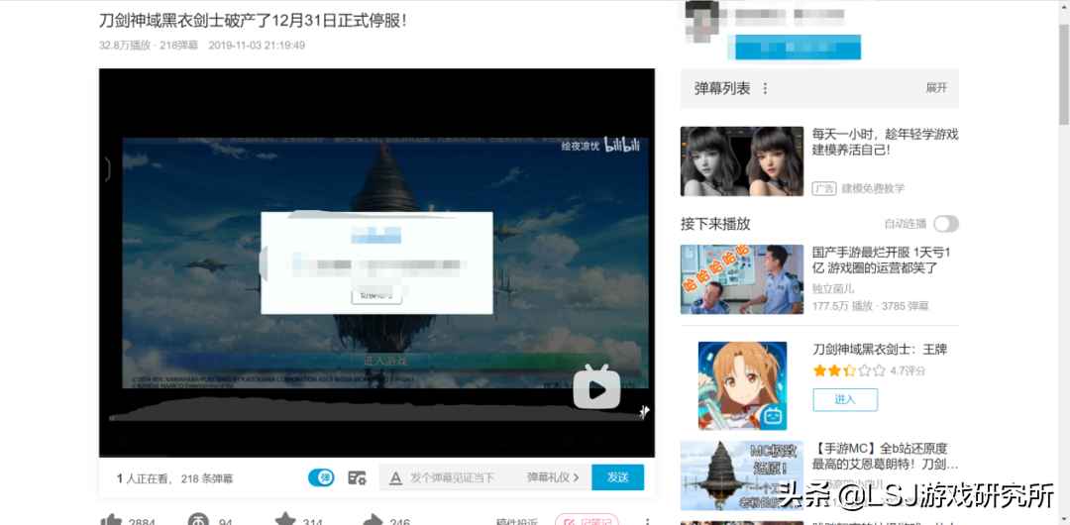
Task: Click the danmaku text input field
Action: tap(461, 477)
